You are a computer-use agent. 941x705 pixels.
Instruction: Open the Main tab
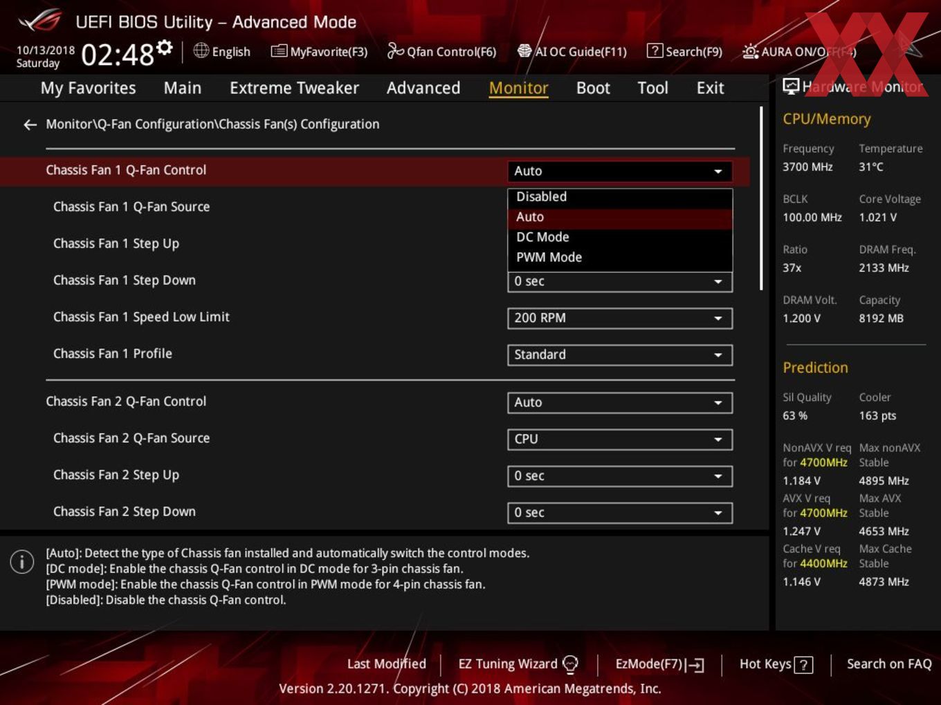183,88
